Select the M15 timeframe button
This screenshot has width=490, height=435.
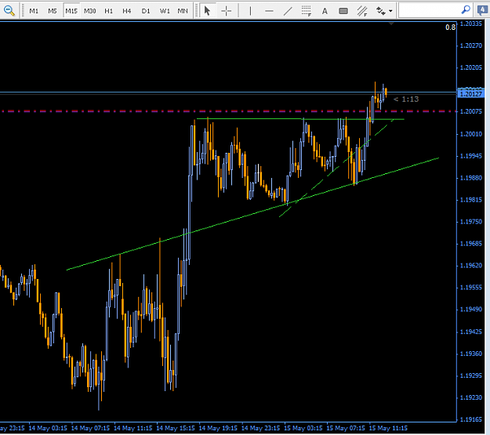(71, 11)
